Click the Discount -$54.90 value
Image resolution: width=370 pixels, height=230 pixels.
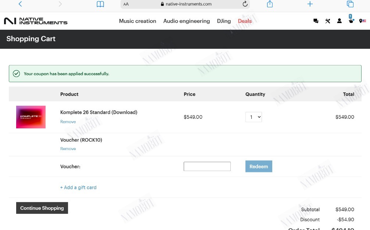click(x=345, y=219)
